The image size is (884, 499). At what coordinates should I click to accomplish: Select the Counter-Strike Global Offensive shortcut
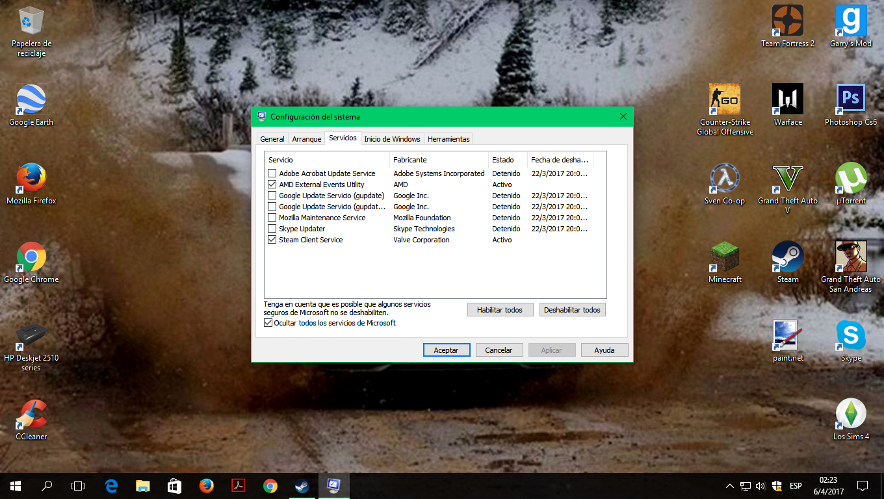(x=725, y=110)
